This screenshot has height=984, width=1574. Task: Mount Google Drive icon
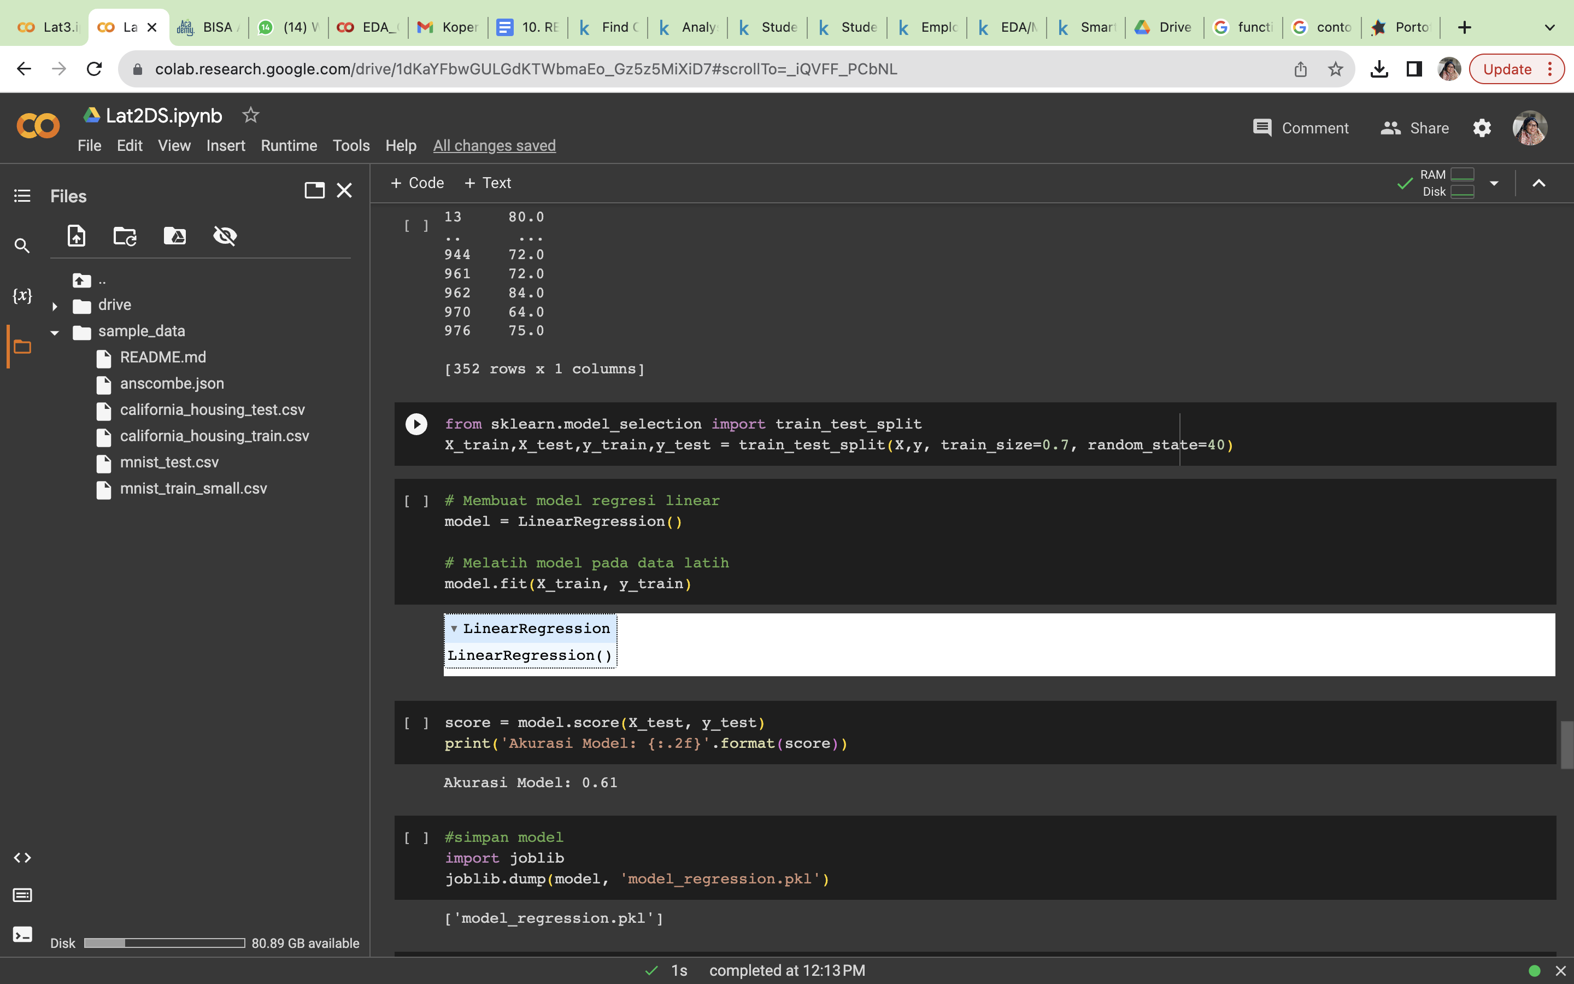pos(175,236)
